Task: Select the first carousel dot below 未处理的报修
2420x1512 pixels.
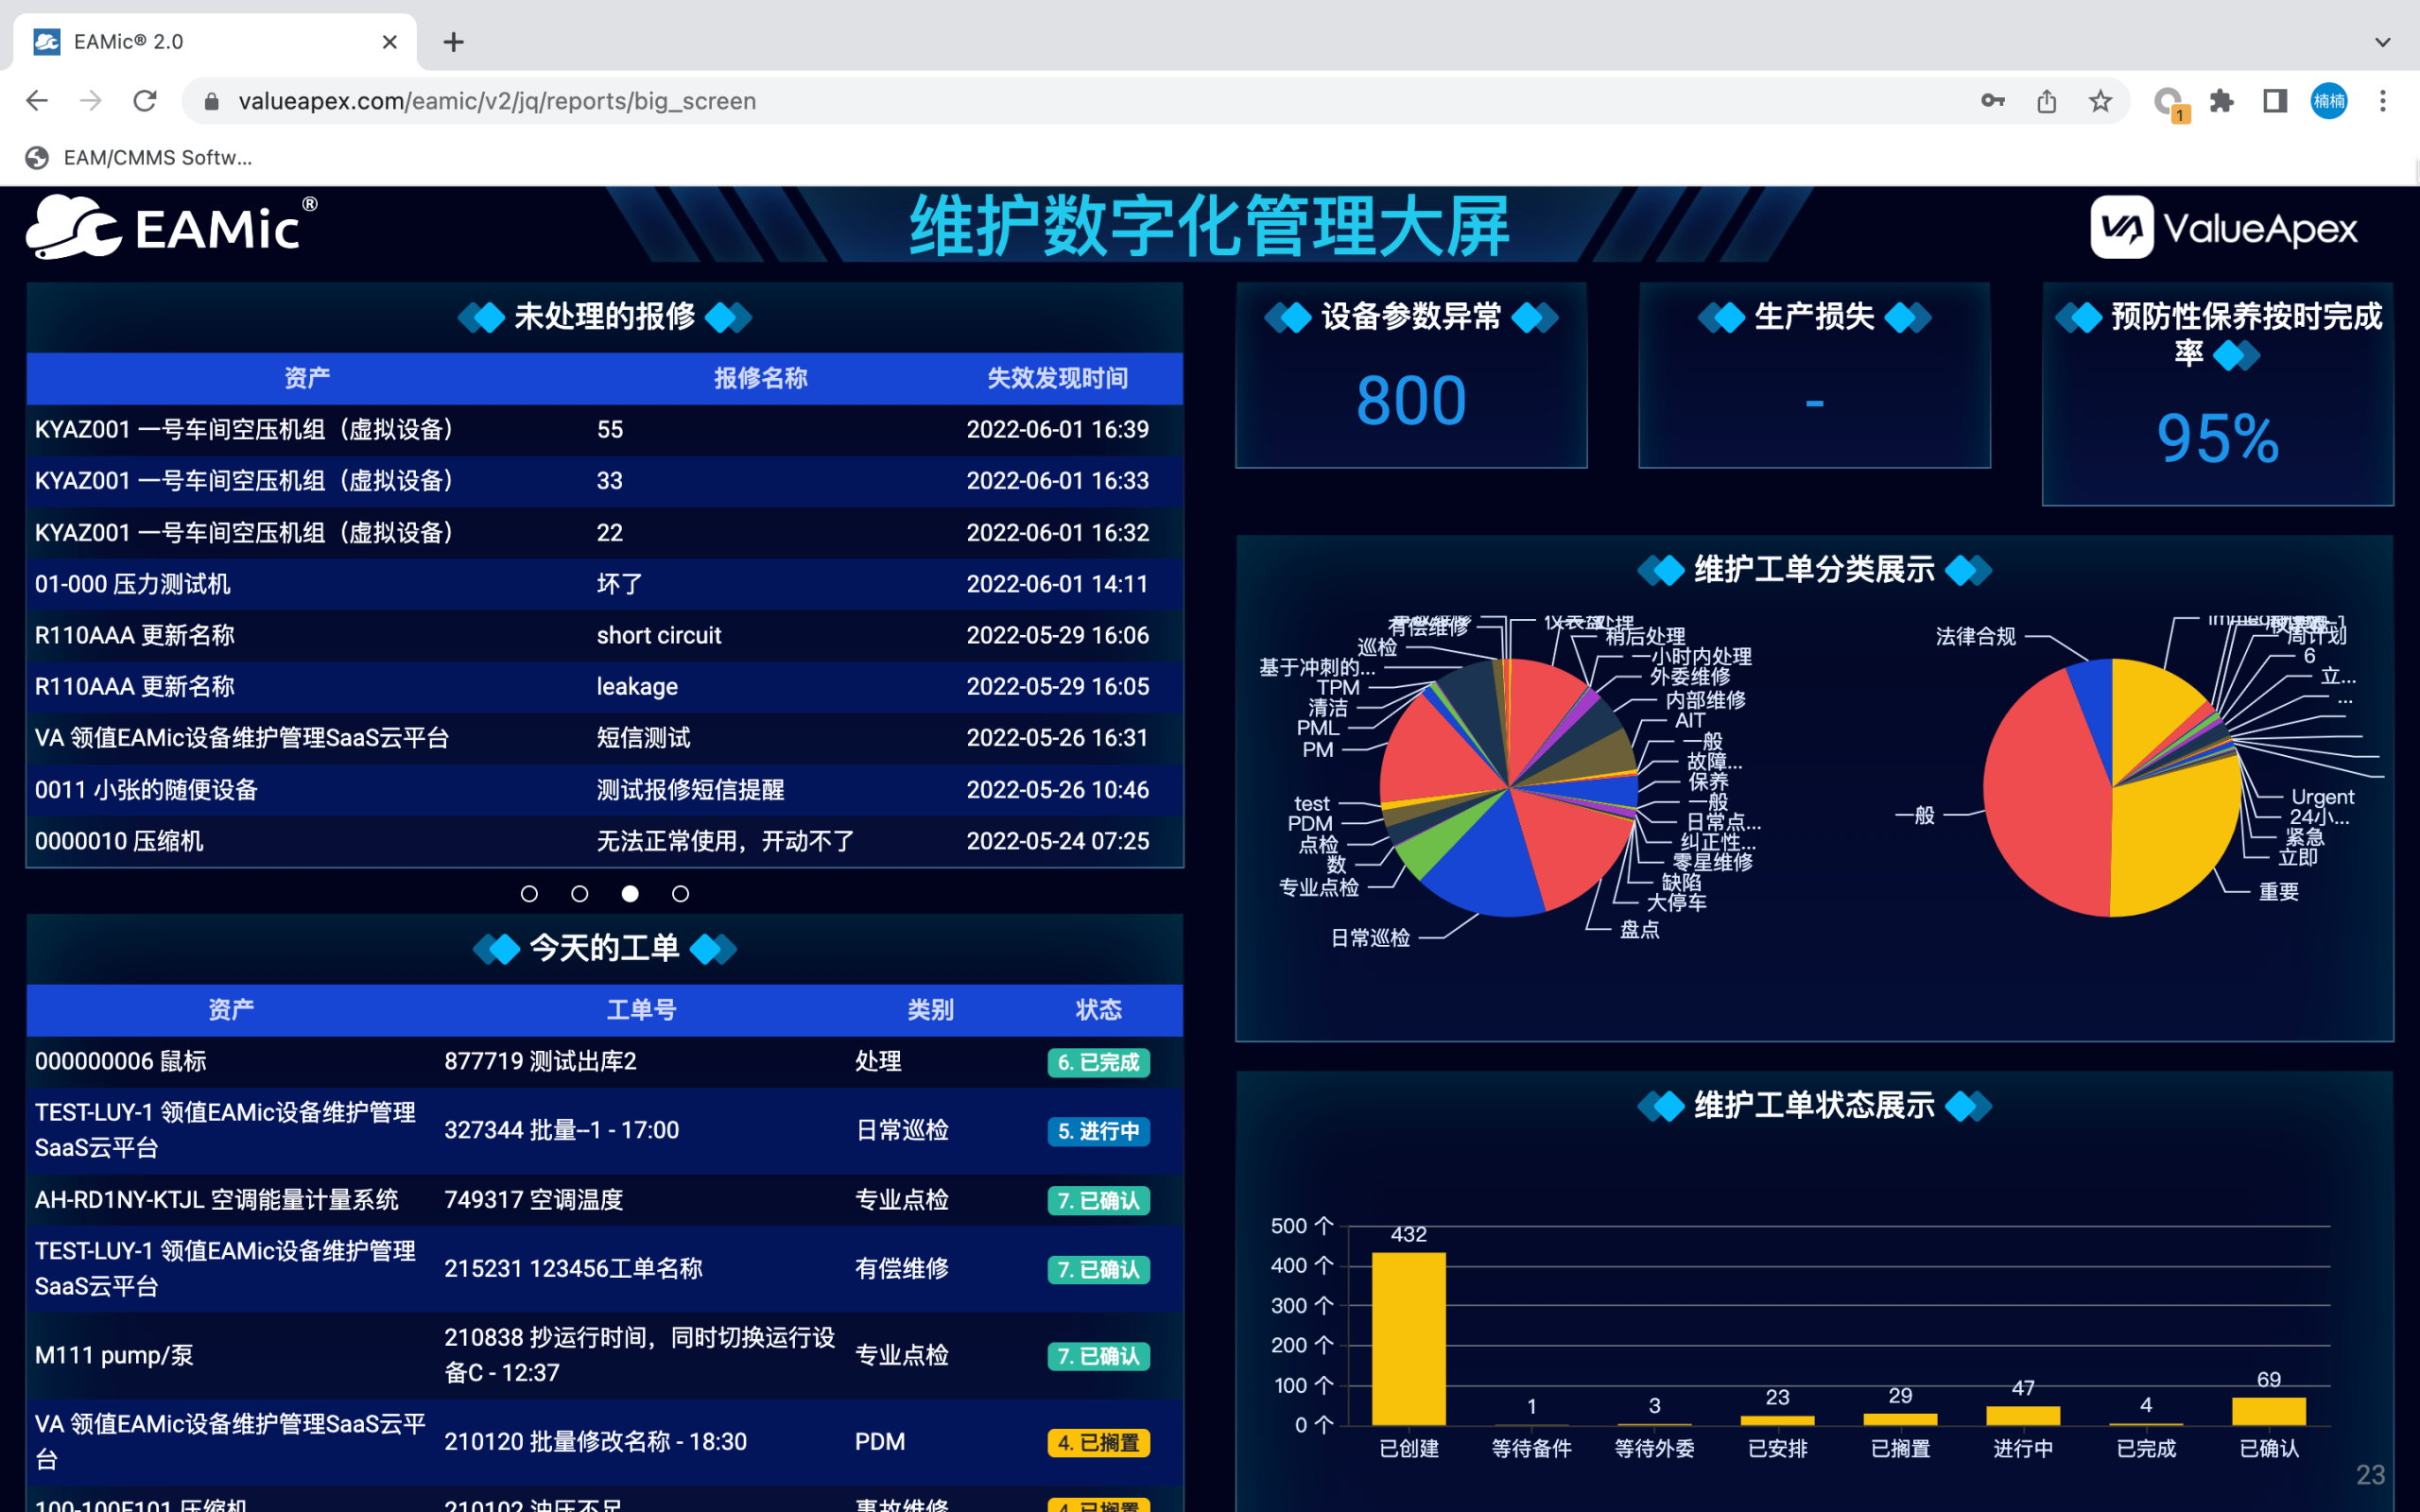Action: click(x=529, y=893)
